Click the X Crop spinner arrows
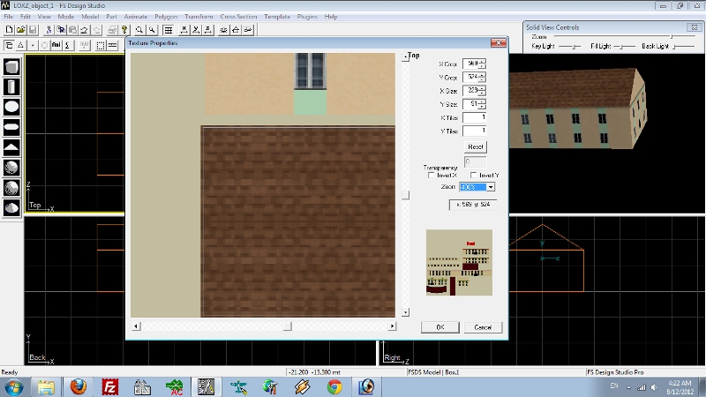706x397 pixels. coord(483,64)
